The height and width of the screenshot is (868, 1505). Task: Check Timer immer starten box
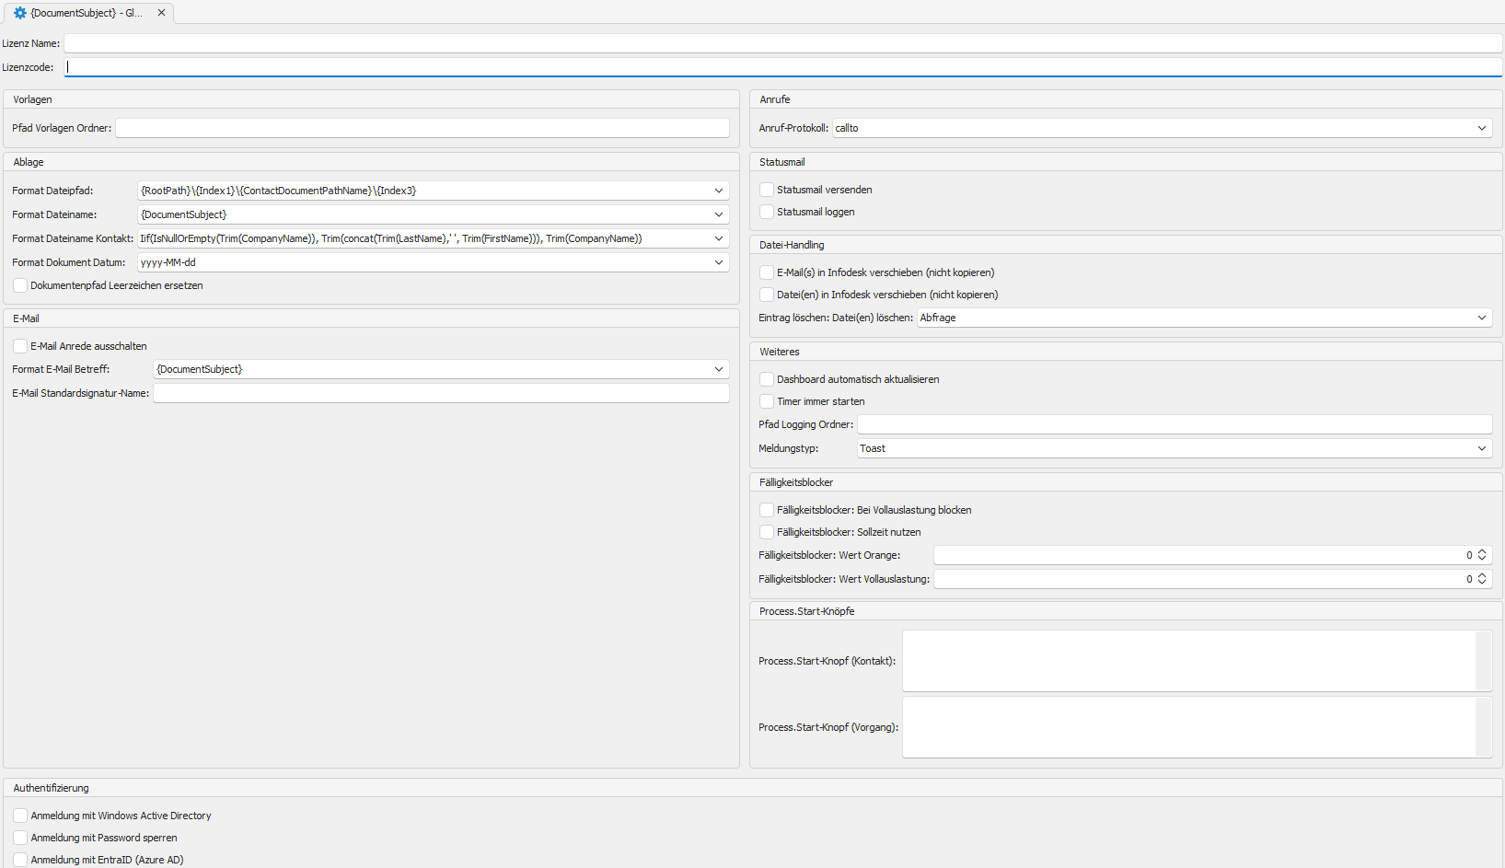click(x=767, y=401)
